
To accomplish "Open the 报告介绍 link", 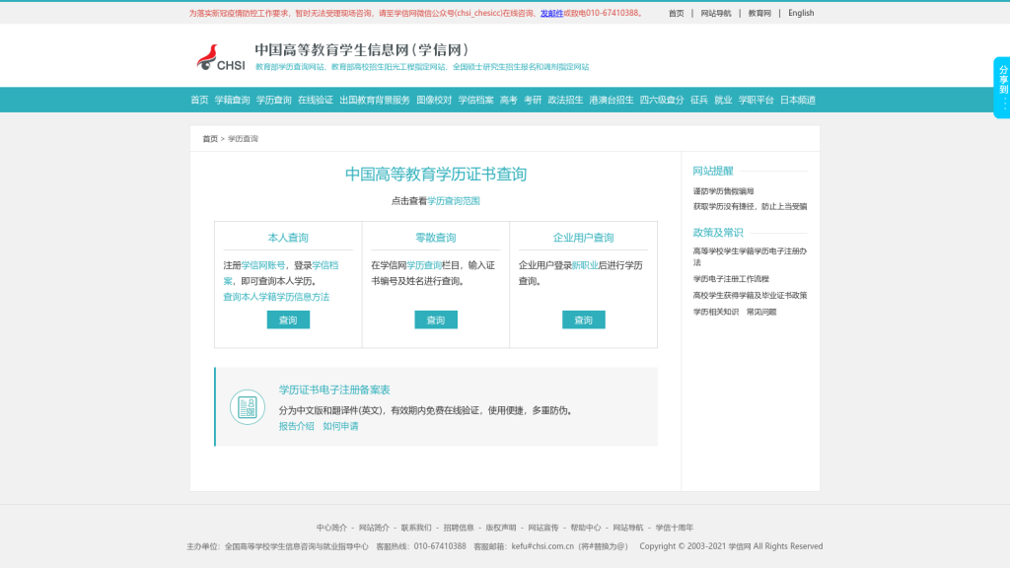I will point(296,426).
